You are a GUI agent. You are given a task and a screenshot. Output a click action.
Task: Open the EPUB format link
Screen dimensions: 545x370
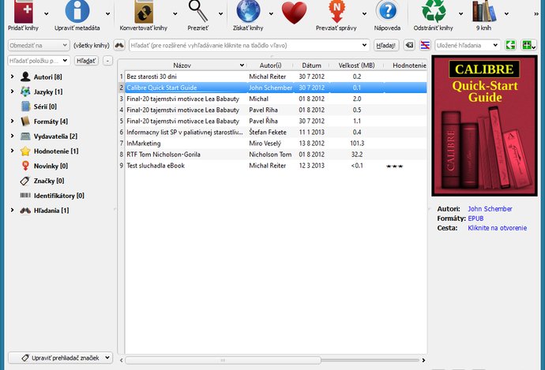(x=475, y=219)
